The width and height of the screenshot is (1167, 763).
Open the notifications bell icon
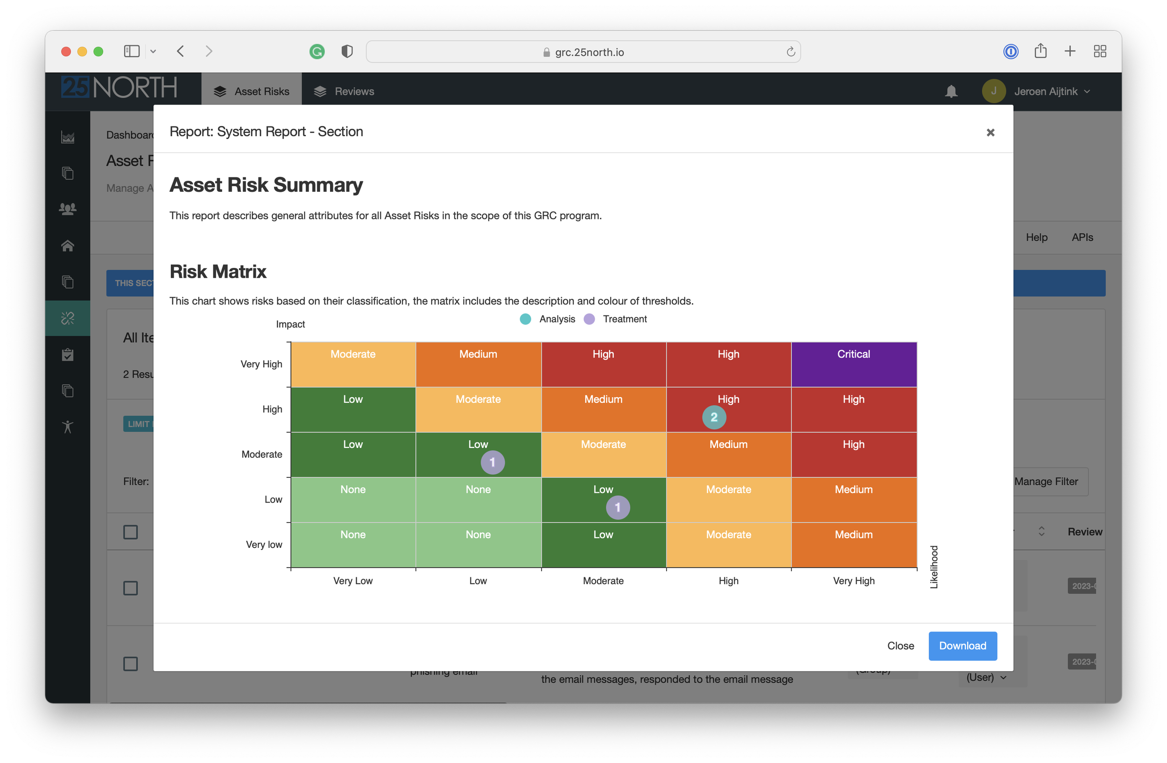951,91
